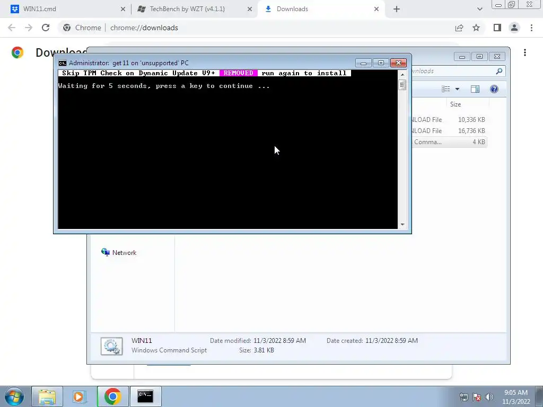Maximize the command prompt window
The height and width of the screenshot is (407, 543).
(x=381, y=63)
